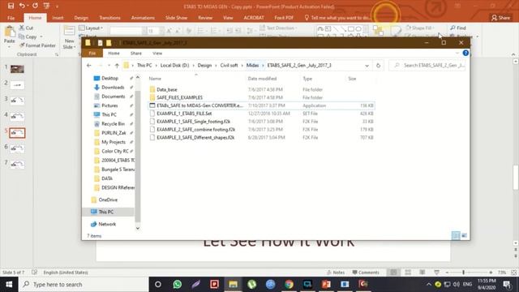Refresh the File Explorer folder view
Screen dimensions: 519x292
click(378, 66)
